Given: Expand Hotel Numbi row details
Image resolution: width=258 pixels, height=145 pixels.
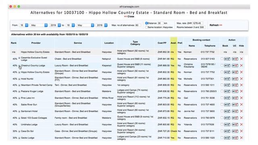Looking at the screenshot, I should tap(19, 79).
